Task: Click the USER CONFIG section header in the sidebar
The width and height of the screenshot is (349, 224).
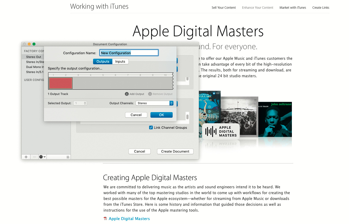Action: 34,80
